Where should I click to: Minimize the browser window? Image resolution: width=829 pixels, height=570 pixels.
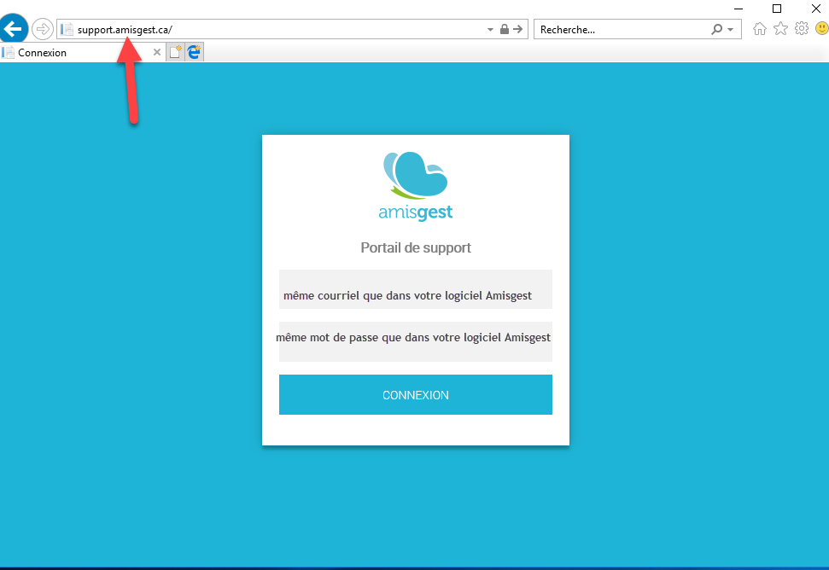[739, 9]
